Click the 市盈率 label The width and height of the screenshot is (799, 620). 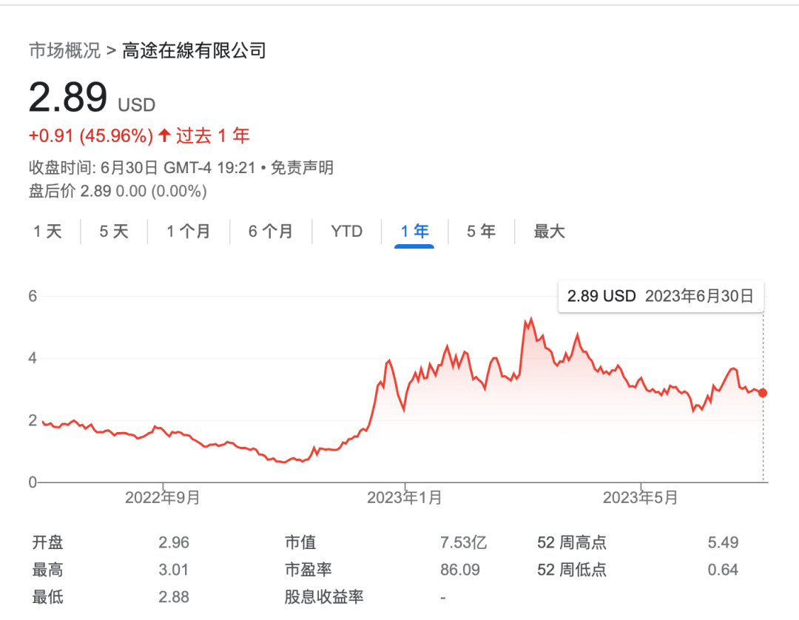pyautogui.click(x=309, y=570)
